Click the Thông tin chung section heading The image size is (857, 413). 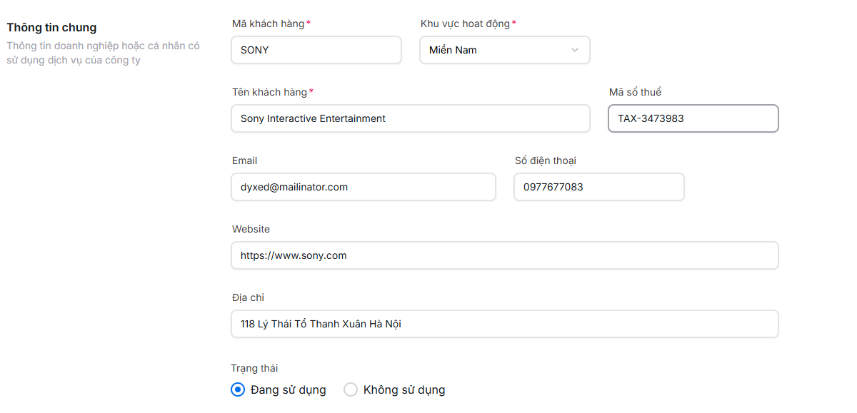(51, 27)
